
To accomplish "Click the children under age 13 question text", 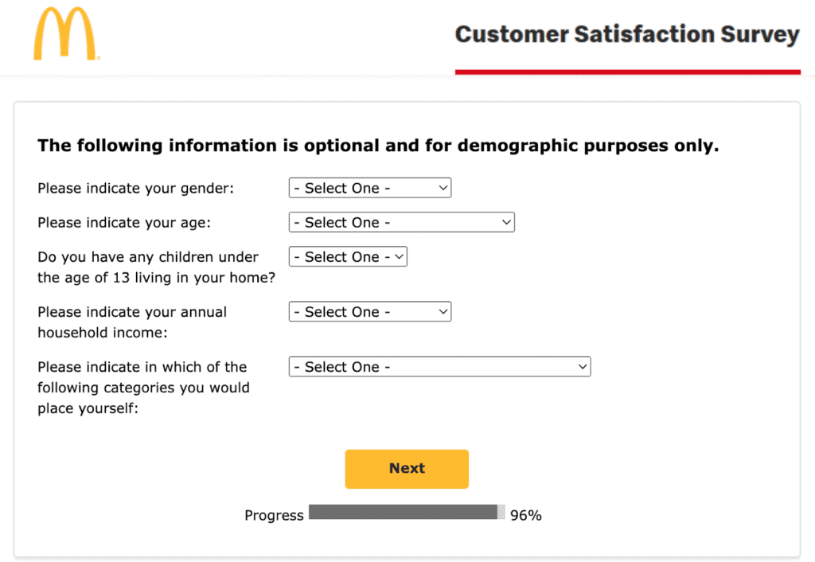I will tap(156, 267).
